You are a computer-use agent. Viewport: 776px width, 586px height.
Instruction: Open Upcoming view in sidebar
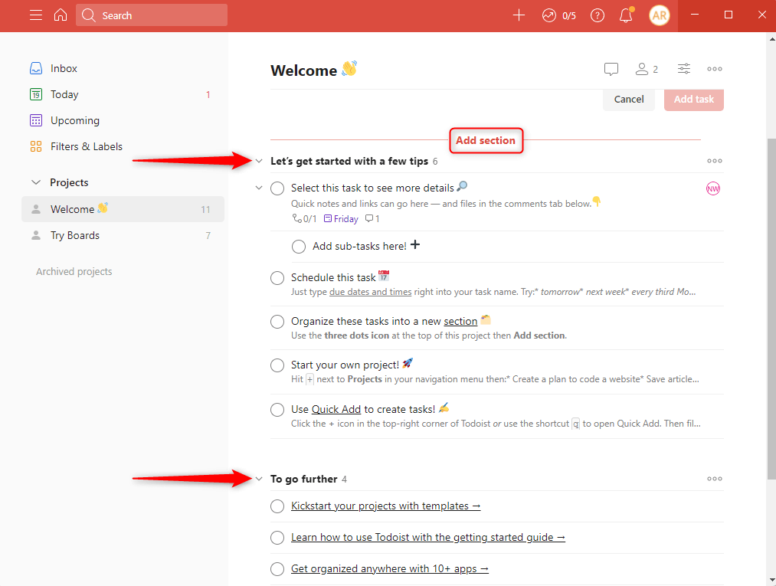click(123, 120)
